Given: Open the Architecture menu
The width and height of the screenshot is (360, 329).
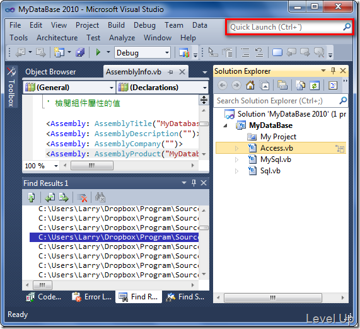Looking at the screenshot, I should (x=57, y=37).
